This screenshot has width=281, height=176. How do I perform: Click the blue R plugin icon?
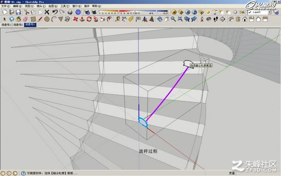coord(187,12)
